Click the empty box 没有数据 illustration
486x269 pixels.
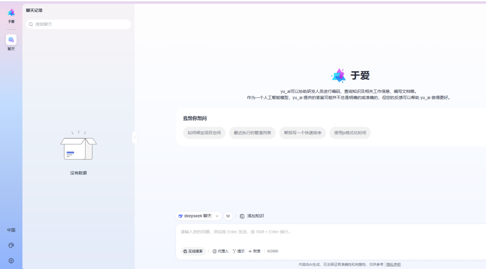pyautogui.click(x=78, y=146)
